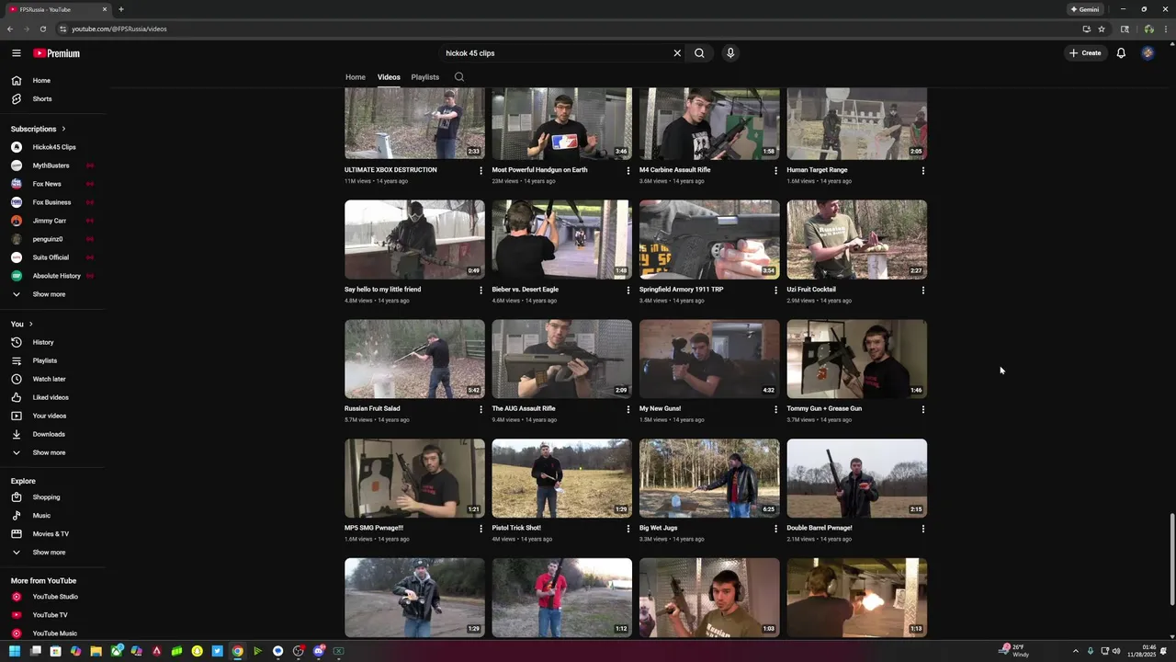
Task: Open more actions for My New Guns!
Action: click(775, 409)
